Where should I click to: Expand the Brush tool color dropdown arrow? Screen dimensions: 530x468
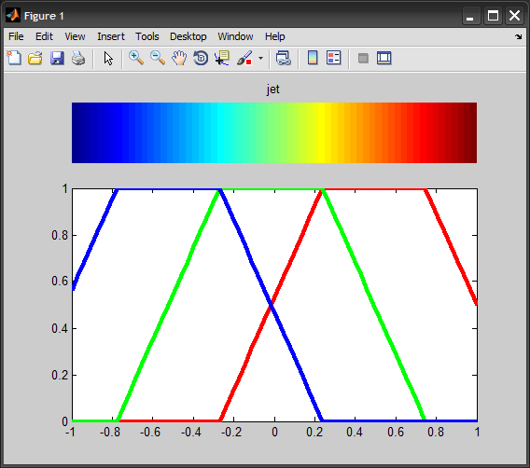pyautogui.click(x=260, y=58)
